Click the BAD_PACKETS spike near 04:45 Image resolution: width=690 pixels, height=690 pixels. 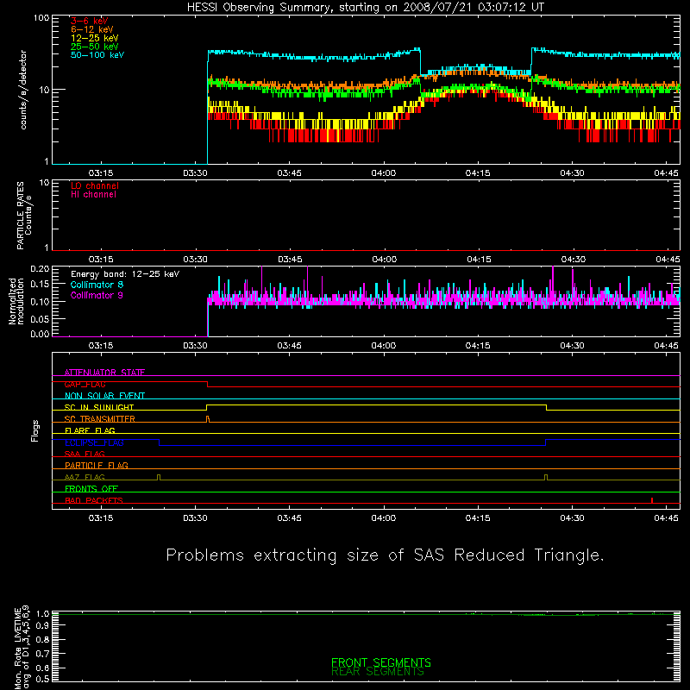(652, 500)
